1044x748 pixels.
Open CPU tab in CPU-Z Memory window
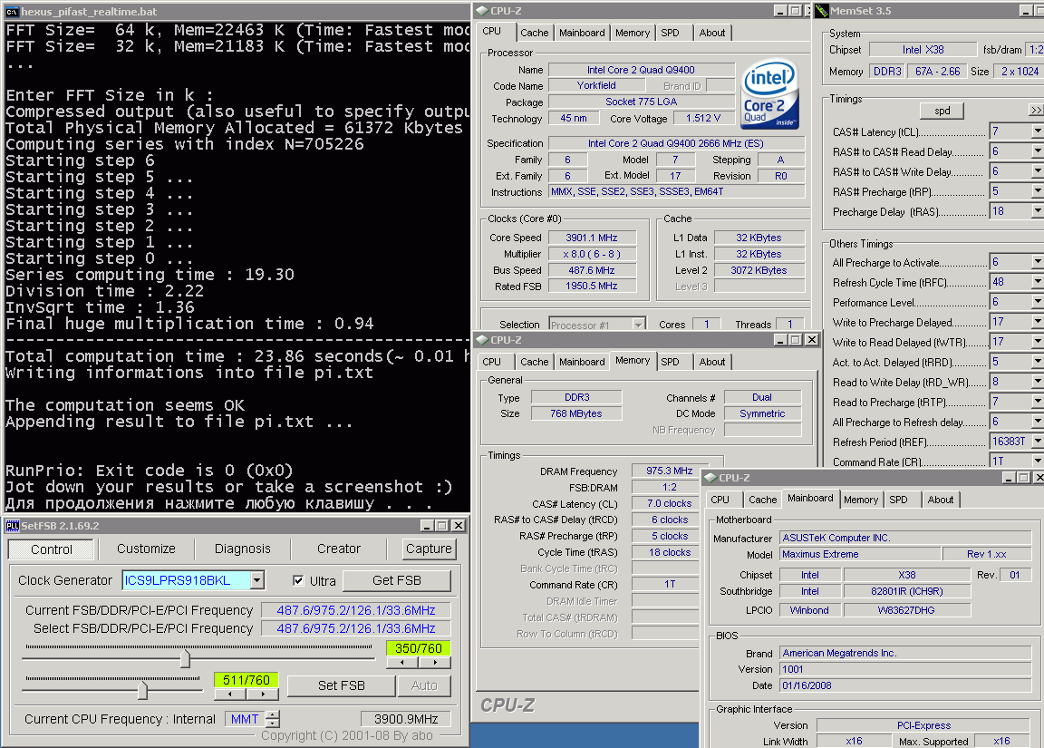click(x=491, y=362)
